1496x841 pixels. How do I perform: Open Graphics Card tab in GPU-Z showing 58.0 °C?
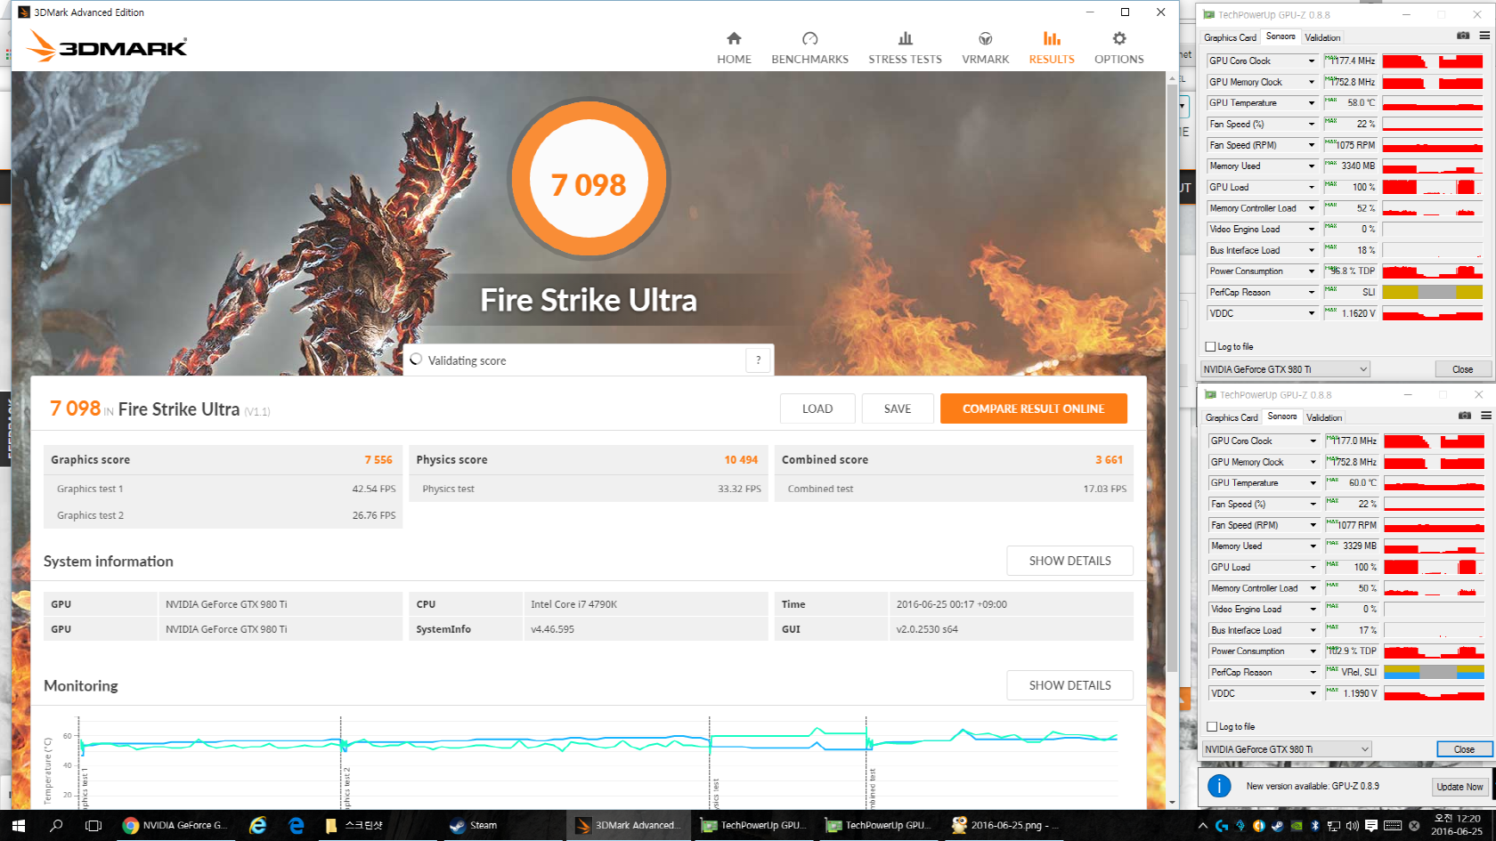click(1230, 37)
